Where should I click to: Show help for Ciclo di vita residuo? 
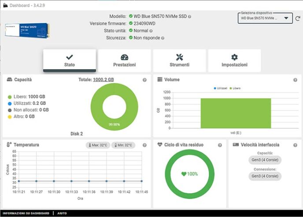point(220,145)
